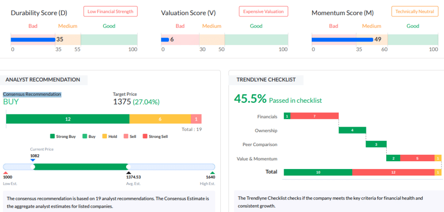Click the Strong Buy legend square

pos(52,137)
